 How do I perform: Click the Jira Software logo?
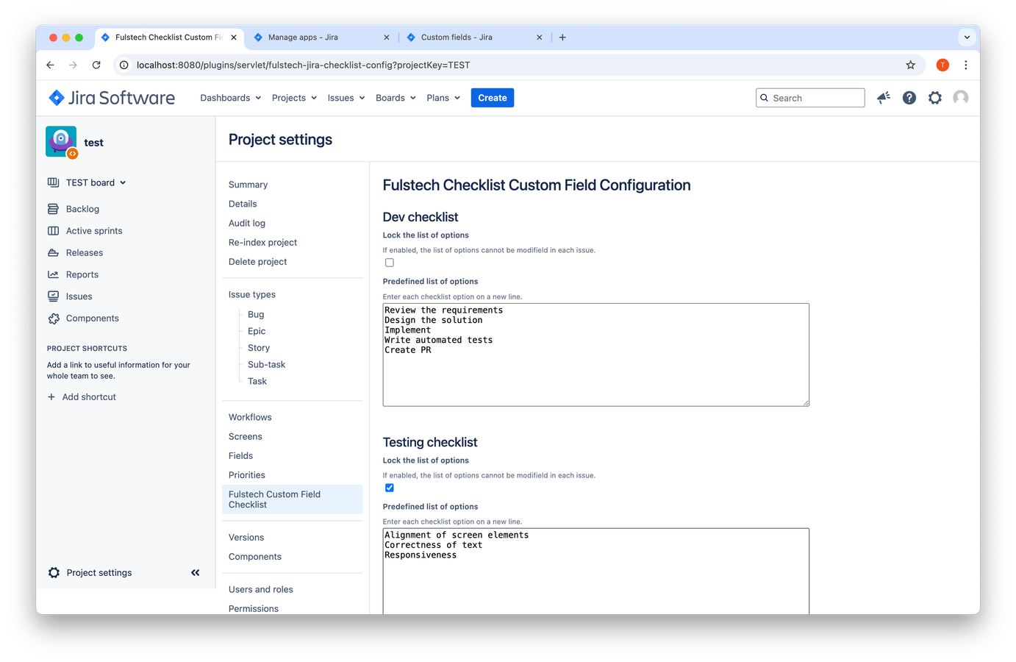[112, 98]
